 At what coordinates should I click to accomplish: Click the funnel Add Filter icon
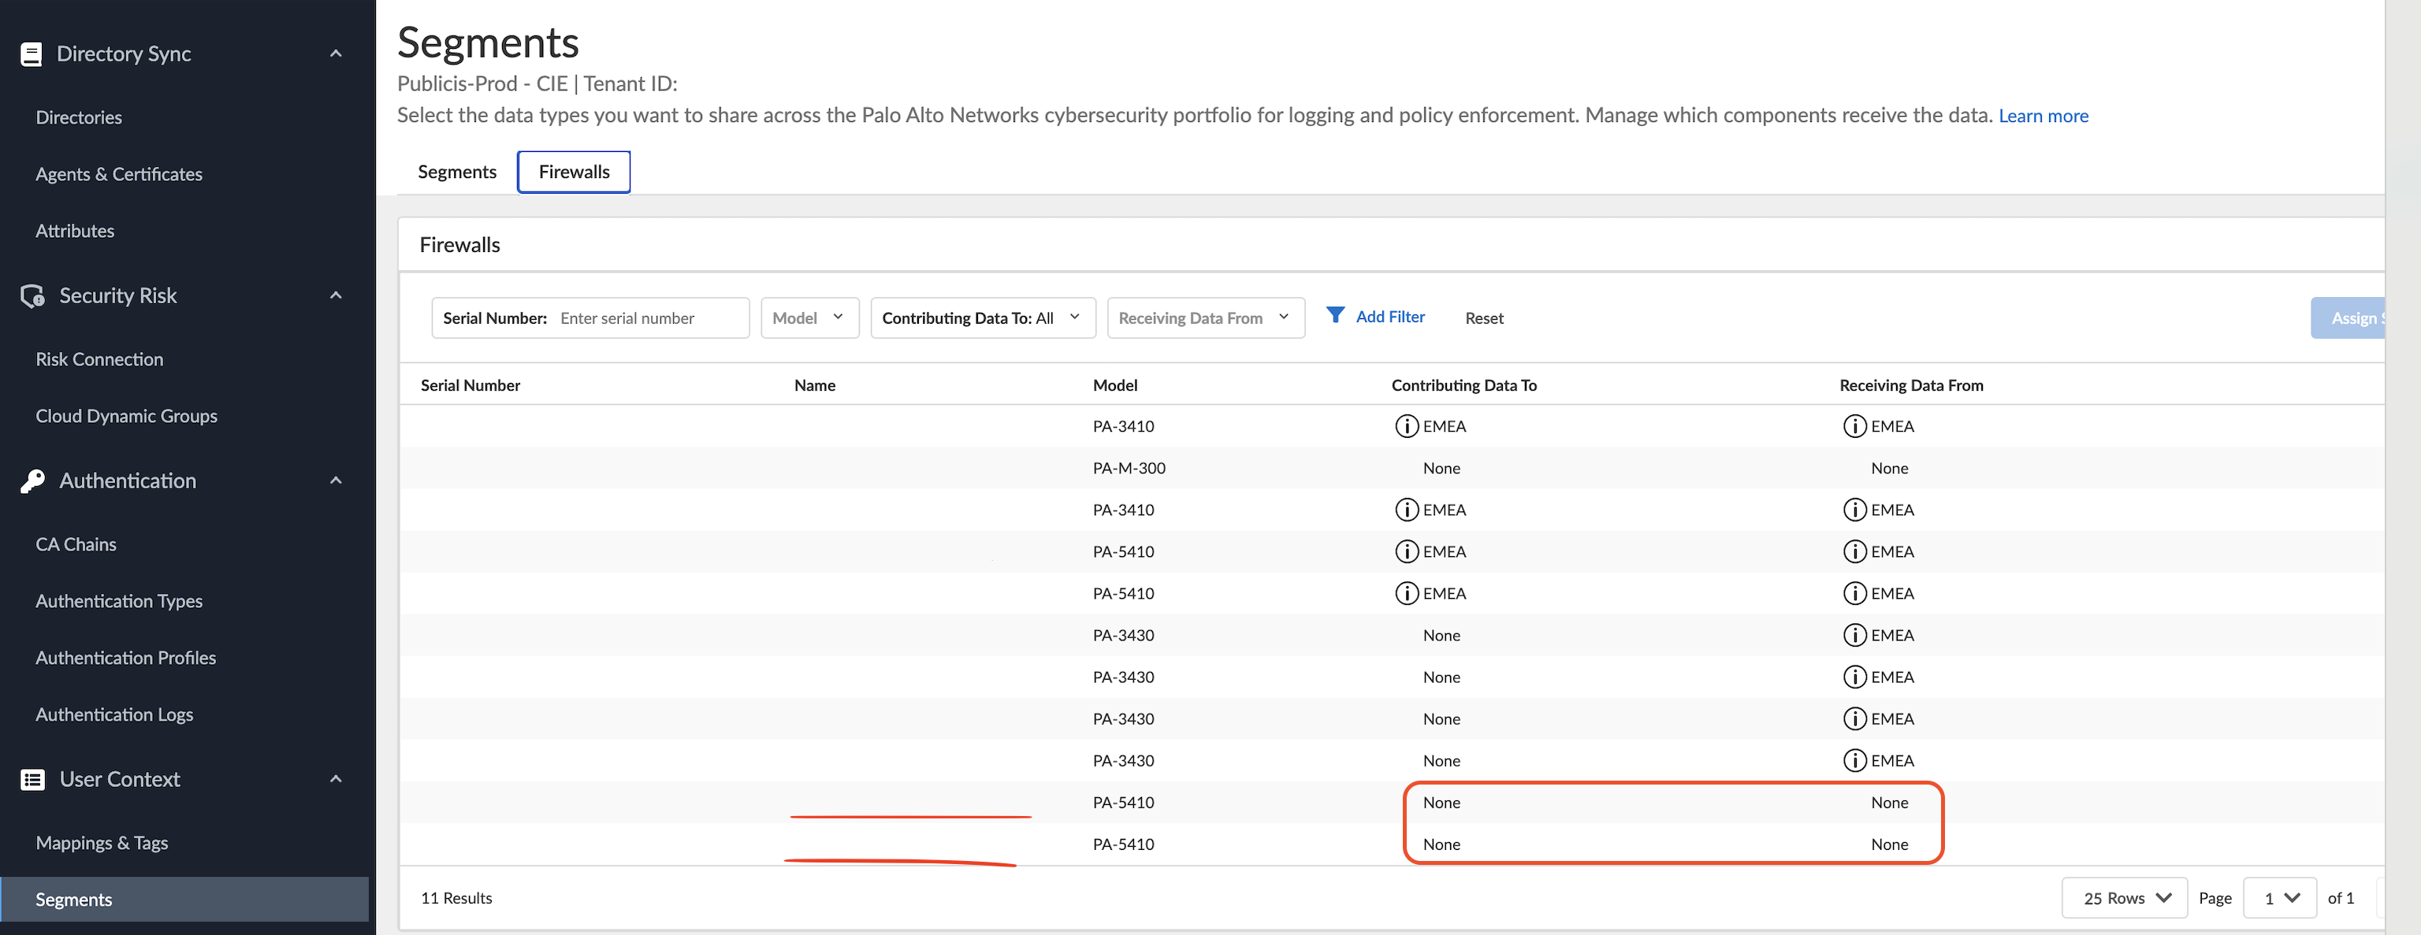click(1334, 316)
